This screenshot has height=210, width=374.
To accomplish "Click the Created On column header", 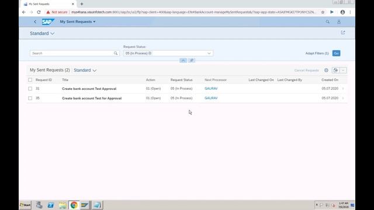I will [x=330, y=80].
